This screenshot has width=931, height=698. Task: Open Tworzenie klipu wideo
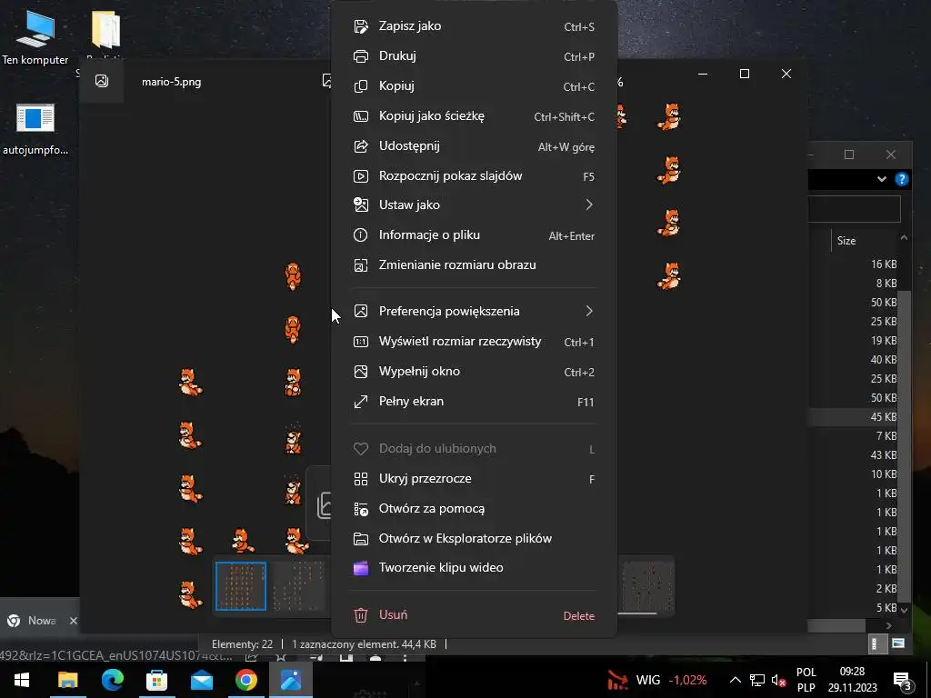pos(474,568)
